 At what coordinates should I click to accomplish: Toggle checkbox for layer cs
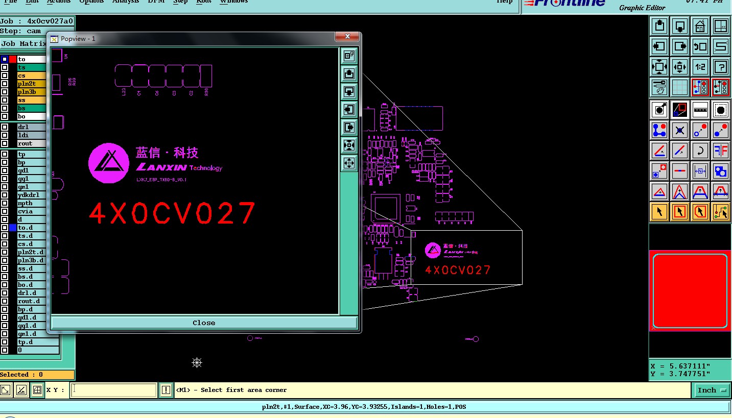click(x=5, y=76)
